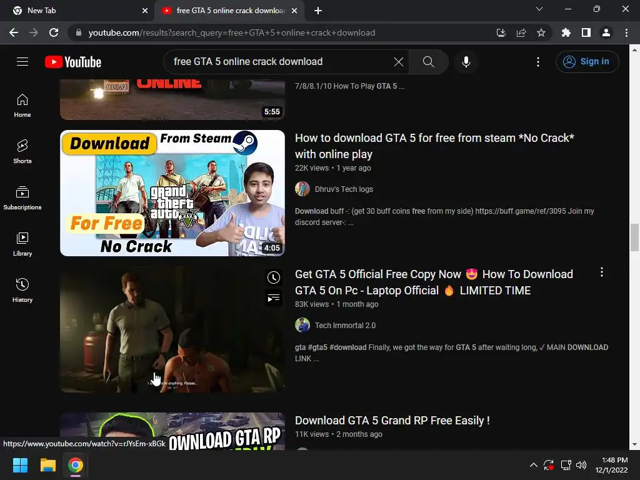Click Chrome icon in taskbar
The height and width of the screenshot is (480, 640).
[76, 465]
